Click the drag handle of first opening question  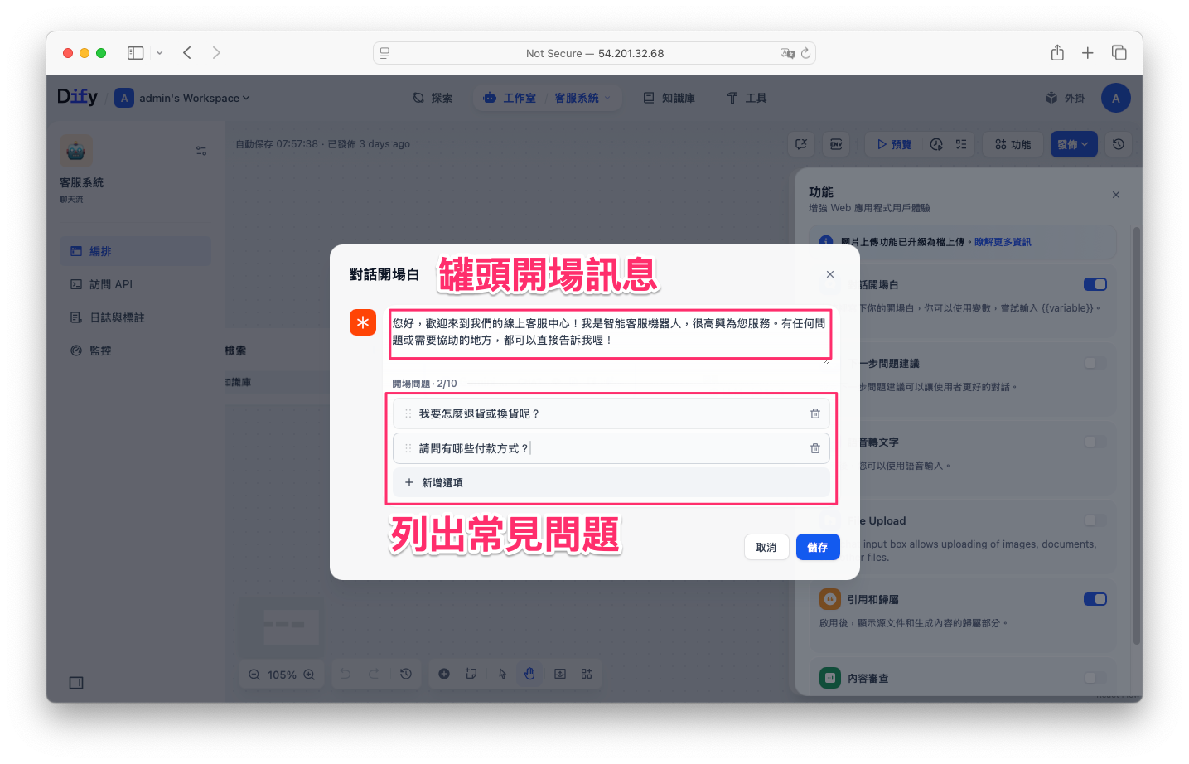(x=408, y=413)
